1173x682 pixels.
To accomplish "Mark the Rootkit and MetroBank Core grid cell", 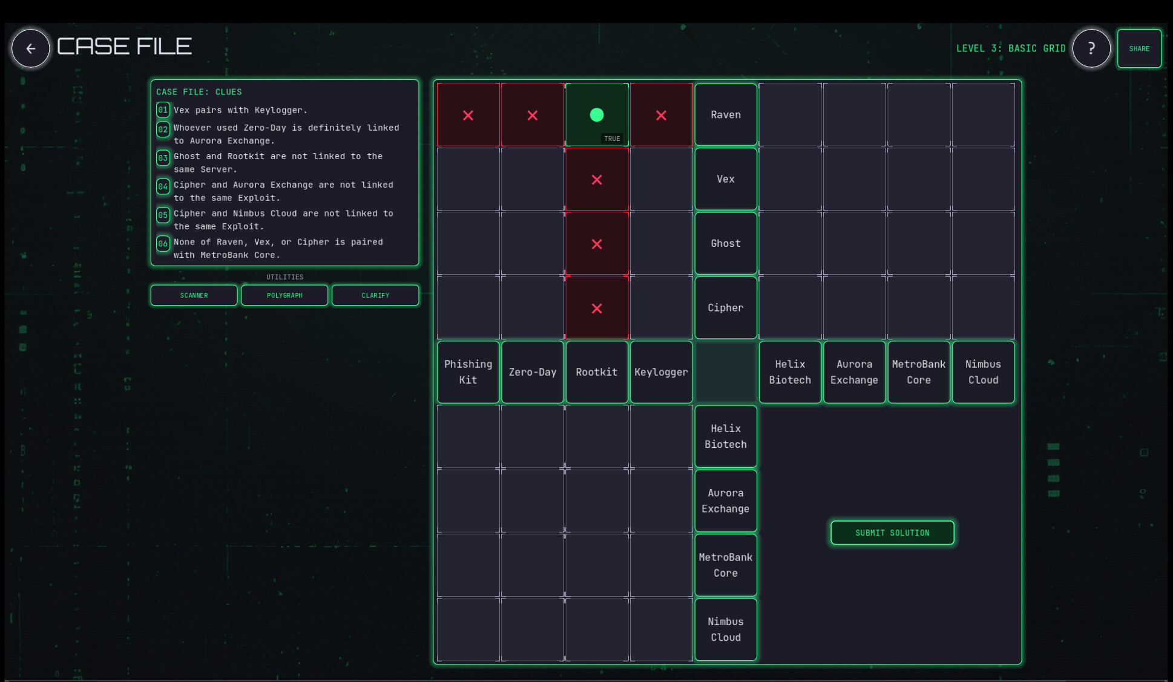I will coord(597,565).
